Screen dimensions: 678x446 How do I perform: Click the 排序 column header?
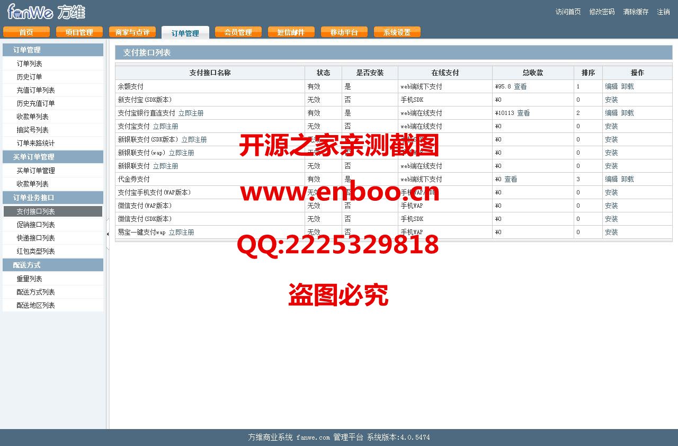click(x=588, y=73)
